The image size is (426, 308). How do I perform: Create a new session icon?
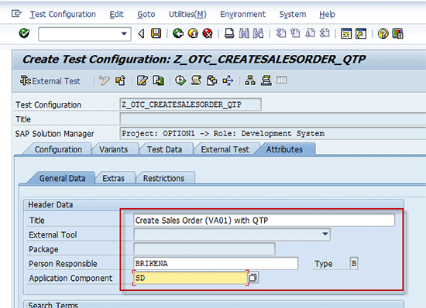click(346, 34)
